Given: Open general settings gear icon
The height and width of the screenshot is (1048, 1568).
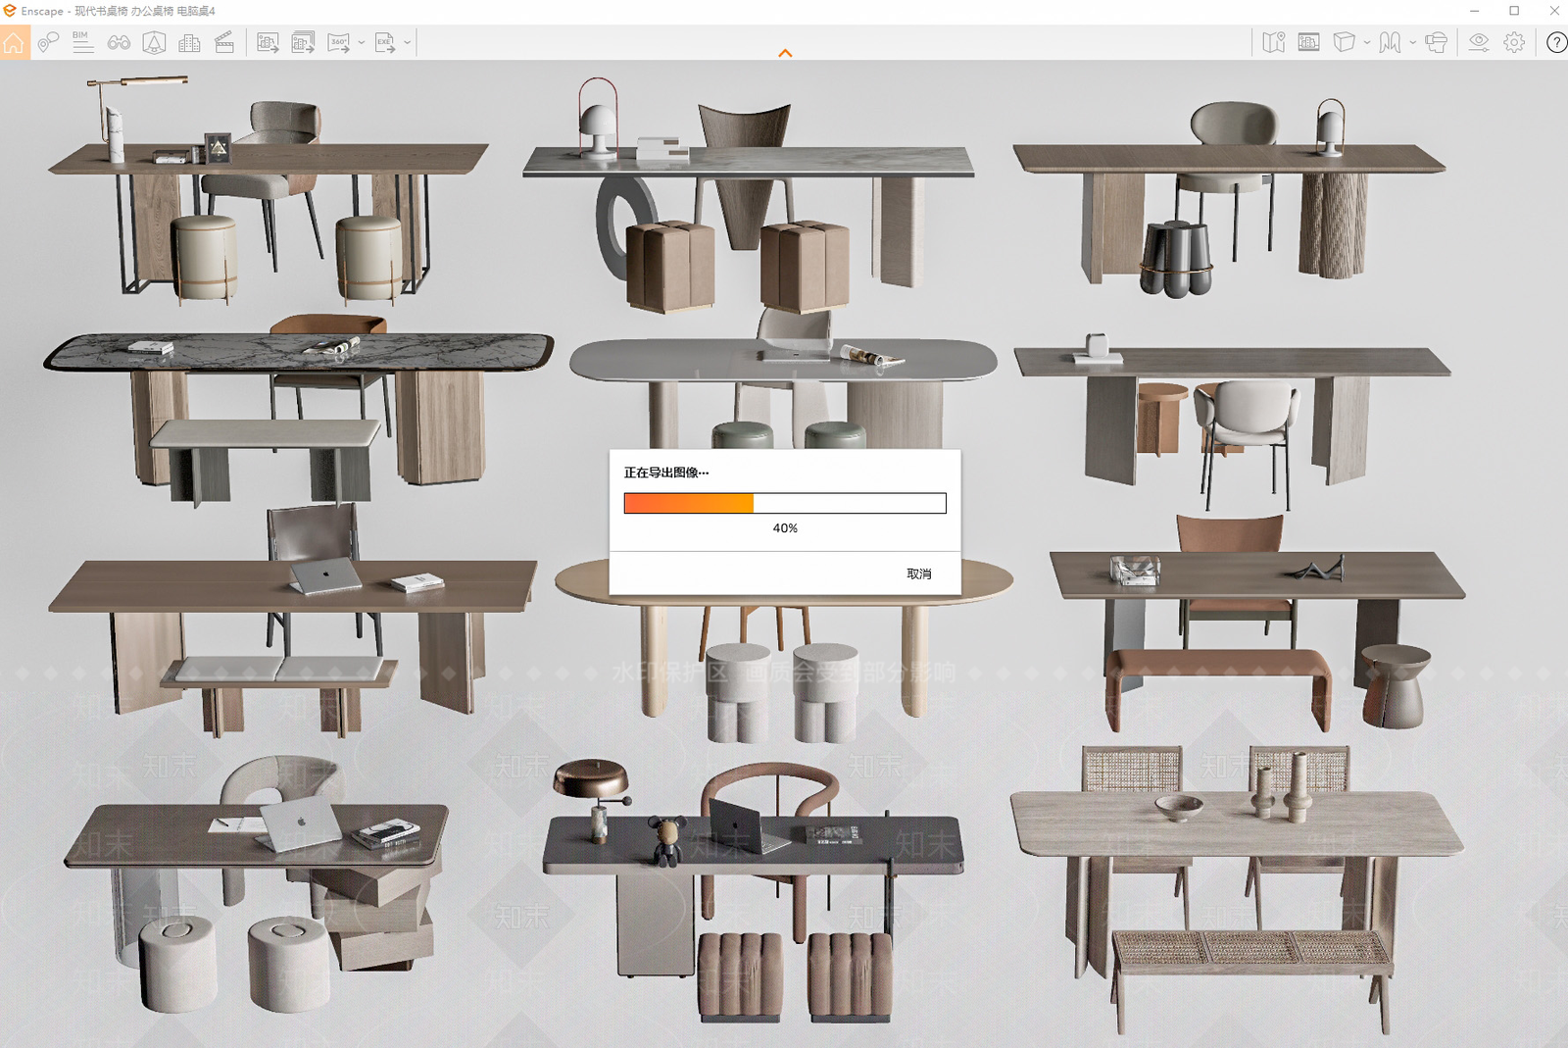Looking at the screenshot, I should coord(1514,42).
